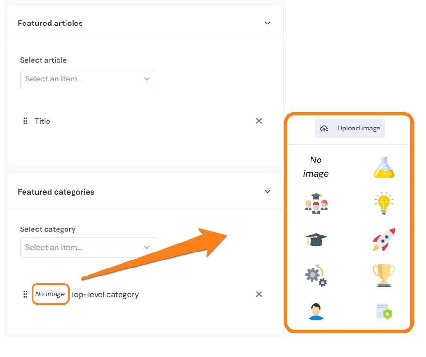The image size is (426, 357).
Task: Click the Upload image button
Action: (x=349, y=128)
